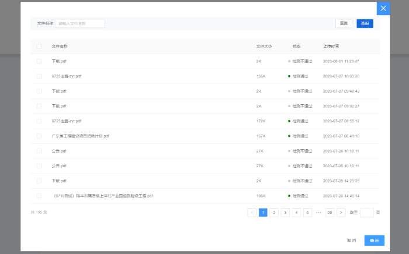Confirm selection with the 确定 button

[x=374, y=240]
